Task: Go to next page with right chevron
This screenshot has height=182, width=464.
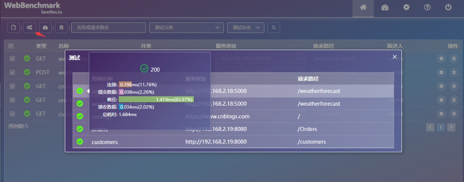Action: [451, 127]
